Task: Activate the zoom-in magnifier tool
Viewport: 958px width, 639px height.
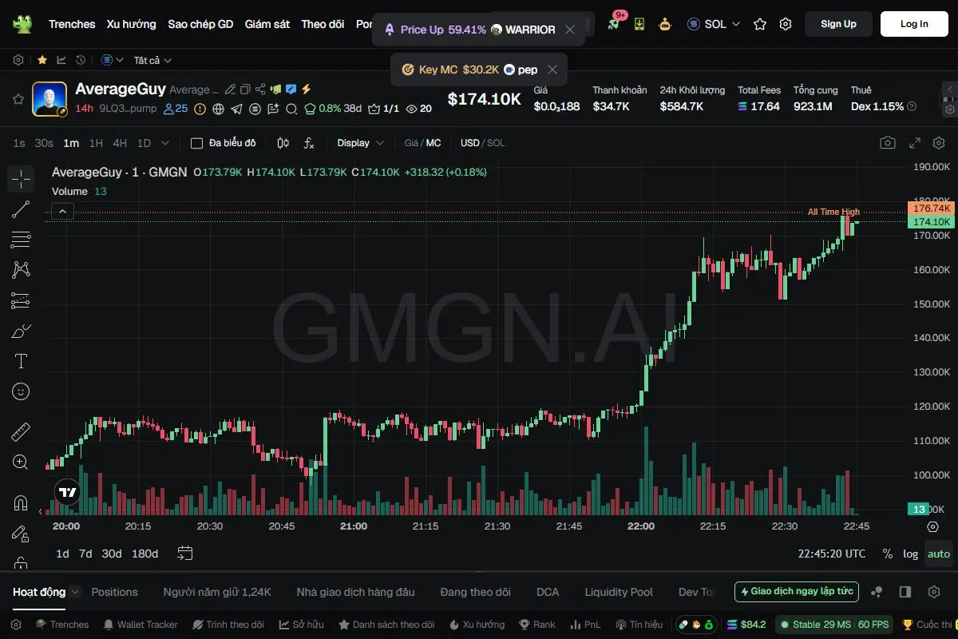Action: tap(21, 462)
